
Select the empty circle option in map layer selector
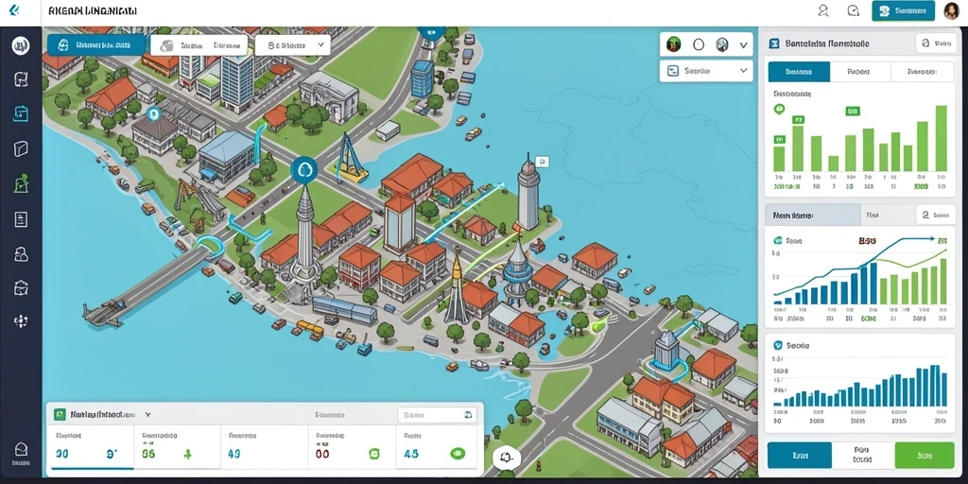click(699, 44)
